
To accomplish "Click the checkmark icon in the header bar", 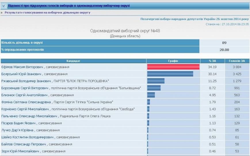I will click(x=4, y=6).
